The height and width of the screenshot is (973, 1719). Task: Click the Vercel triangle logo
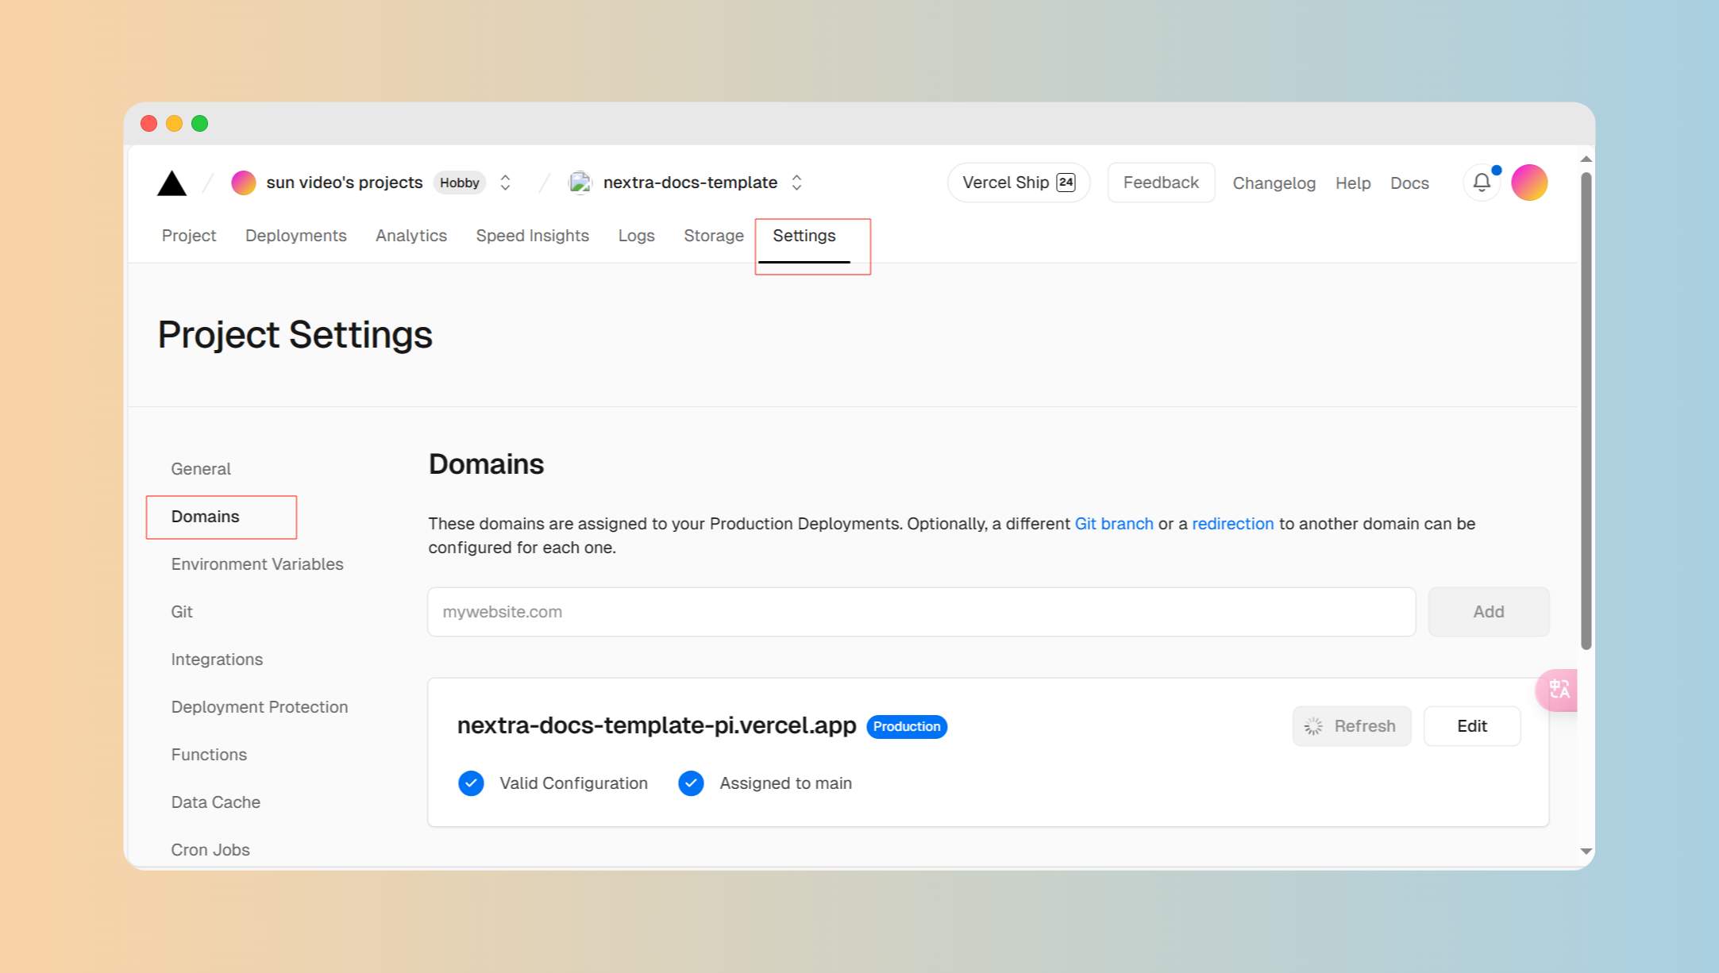172,183
